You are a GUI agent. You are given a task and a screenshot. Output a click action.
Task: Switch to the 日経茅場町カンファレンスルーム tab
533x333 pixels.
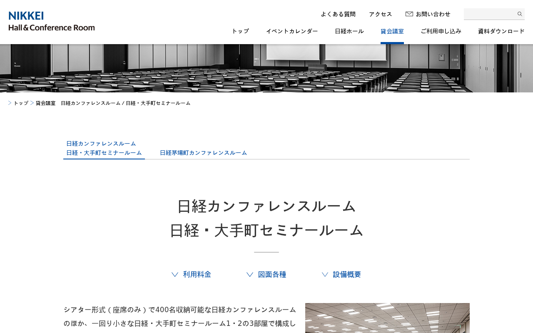click(x=204, y=153)
